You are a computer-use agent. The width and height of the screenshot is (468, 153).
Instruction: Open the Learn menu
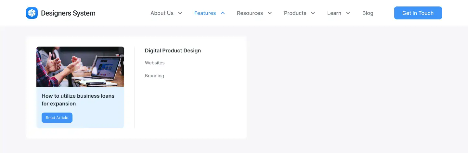tap(334, 13)
